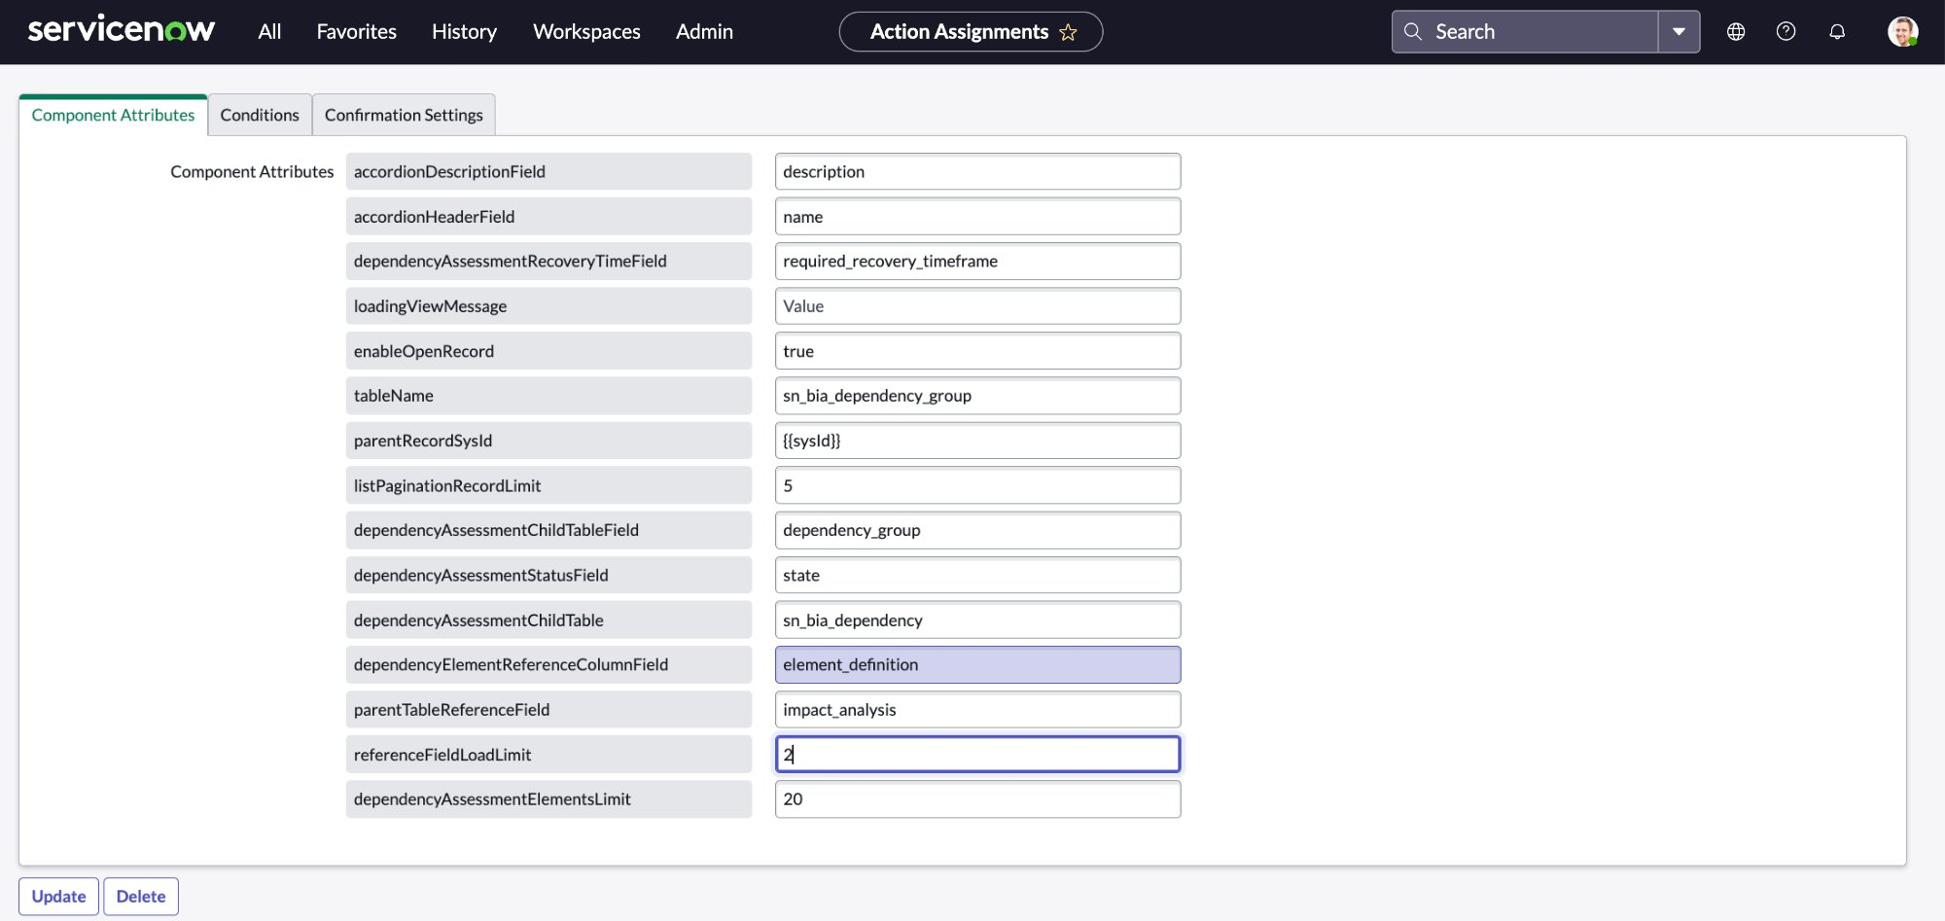
Task: Click the Update button
Action: [58, 896]
